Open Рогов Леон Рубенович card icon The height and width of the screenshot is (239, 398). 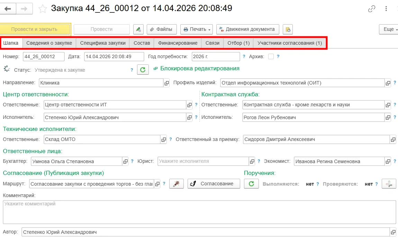[x=388, y=117]
